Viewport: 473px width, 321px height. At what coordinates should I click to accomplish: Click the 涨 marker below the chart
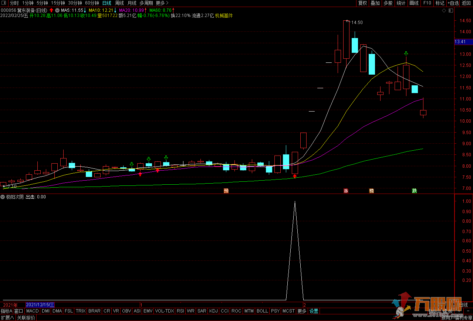coord(346,191)
